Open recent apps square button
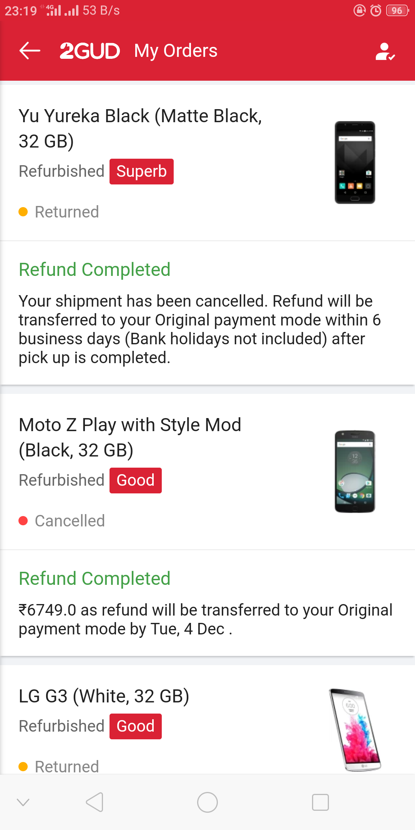The height and width of the screenshot is (830, 415). coord(320,802)
